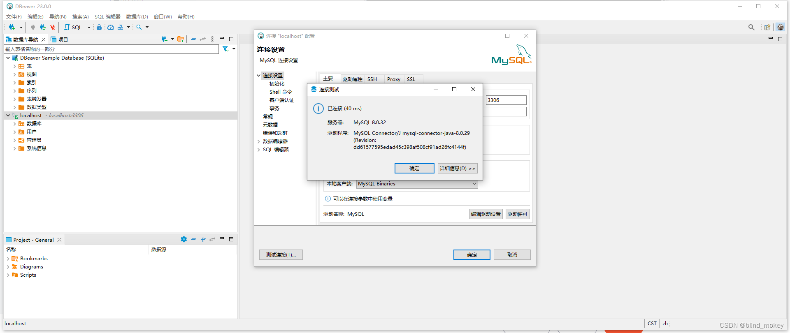Viewport: 790px width, 333px height.
Task: Open the perspective switcher icon at top right
Action: coord(767,27)
